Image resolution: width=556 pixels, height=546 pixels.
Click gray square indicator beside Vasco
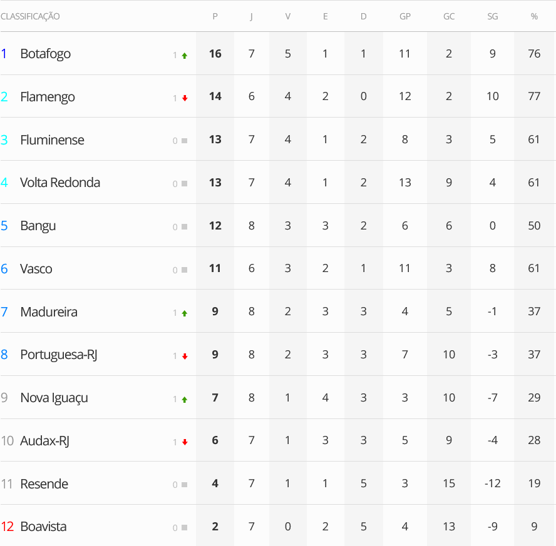184,270
